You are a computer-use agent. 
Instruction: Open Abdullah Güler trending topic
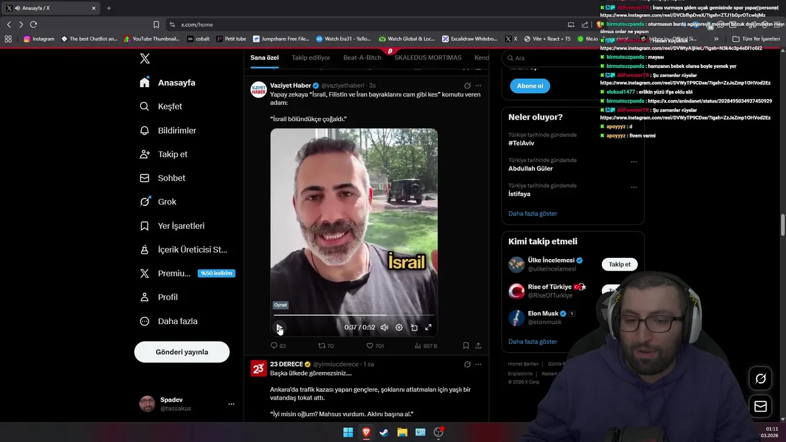[x=531, y=168]
